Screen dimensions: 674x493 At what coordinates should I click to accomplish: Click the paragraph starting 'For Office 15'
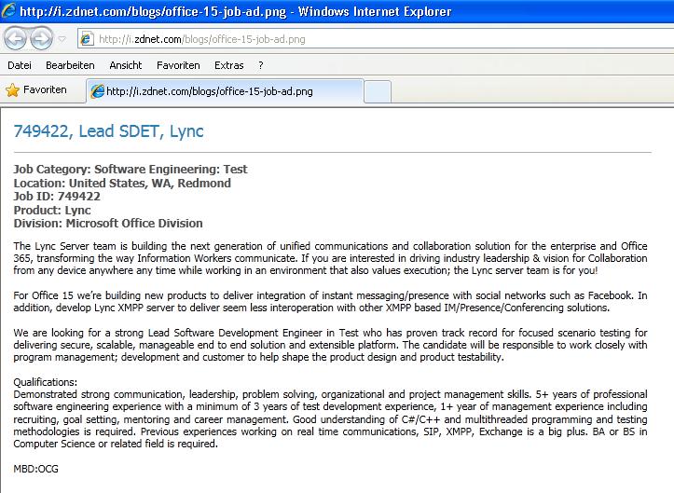tap(330, 301)
